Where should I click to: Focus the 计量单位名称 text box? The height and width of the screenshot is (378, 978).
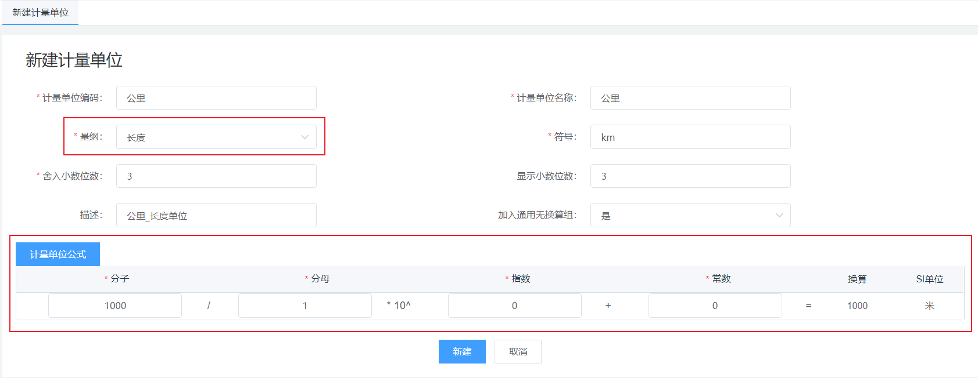(690, 98)
